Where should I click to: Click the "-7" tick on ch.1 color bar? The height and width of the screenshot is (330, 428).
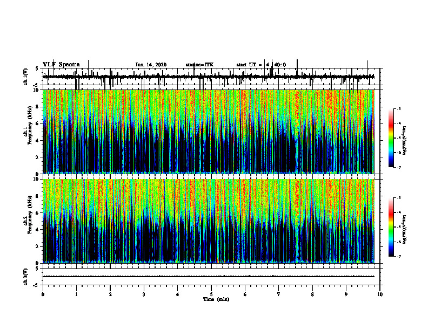point(399,167)
